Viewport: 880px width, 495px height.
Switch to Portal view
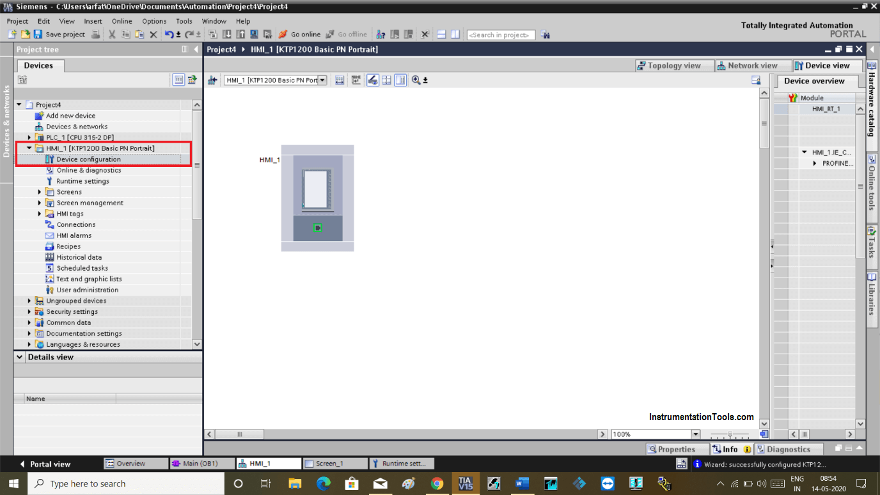pyautogui.click(x=45, y=464)
